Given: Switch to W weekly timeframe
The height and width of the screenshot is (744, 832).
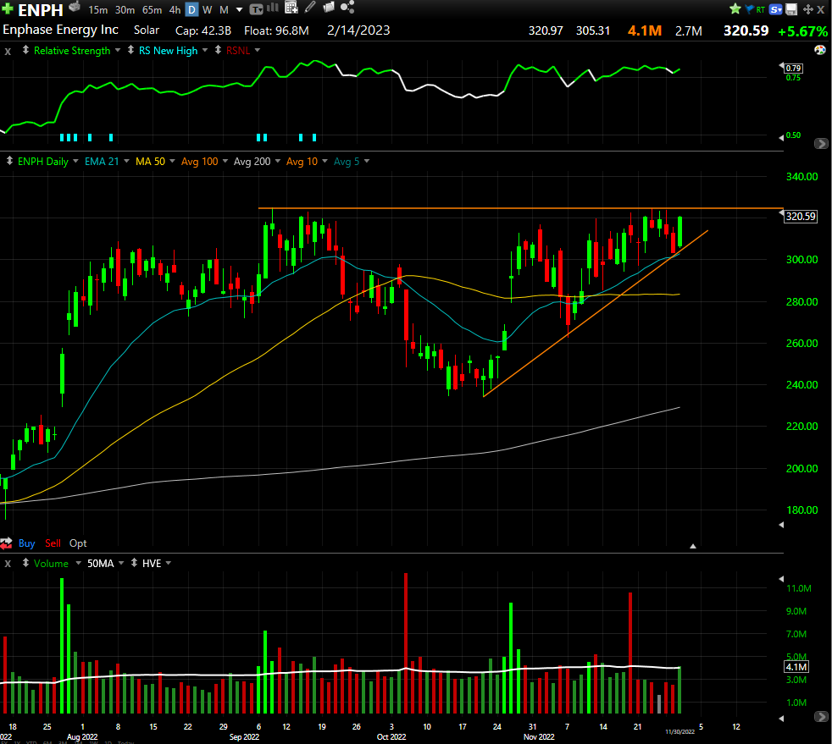Looking at the screenshot, I should [208, 10].
